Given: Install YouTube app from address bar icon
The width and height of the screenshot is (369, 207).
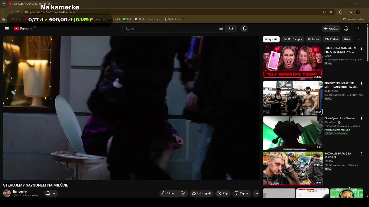Looking at the screenshot, I should pos(325,12).
